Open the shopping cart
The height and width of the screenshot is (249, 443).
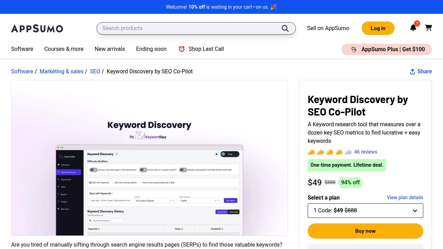pyautogui.click(x=428, y=28)
